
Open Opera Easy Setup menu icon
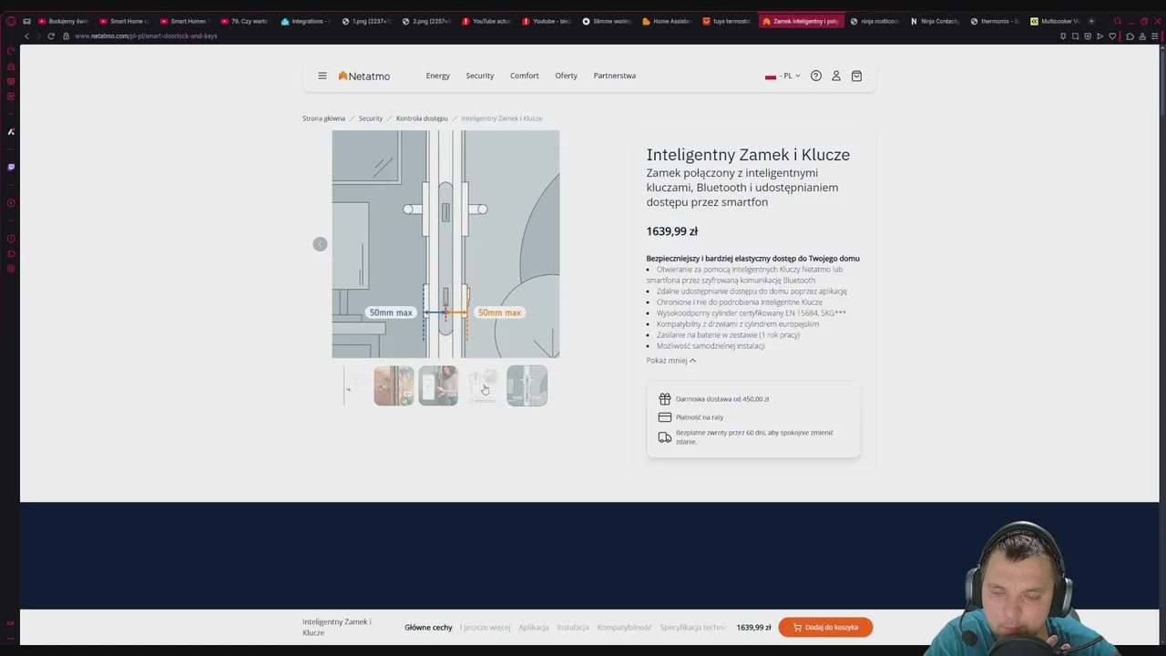[x=1155, y=36]
